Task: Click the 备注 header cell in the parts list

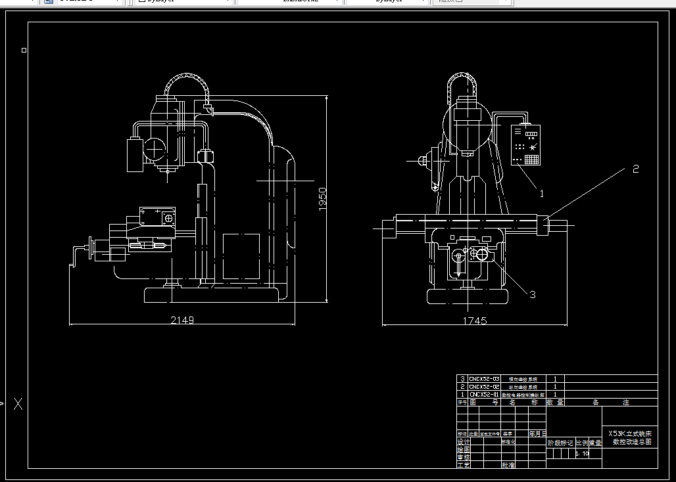Action: point(611,403)
